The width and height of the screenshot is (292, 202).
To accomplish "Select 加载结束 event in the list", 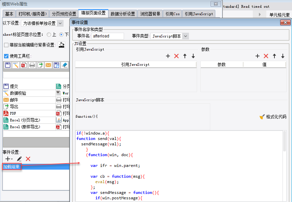I will (x=36, y=167).
